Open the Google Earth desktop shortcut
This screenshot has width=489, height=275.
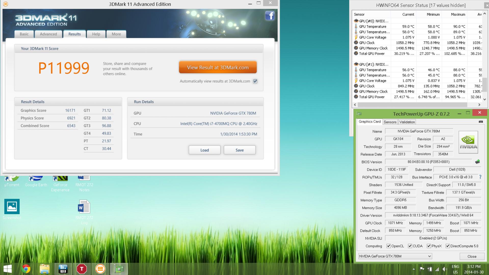pyautogui.click(x=36, y=181)
